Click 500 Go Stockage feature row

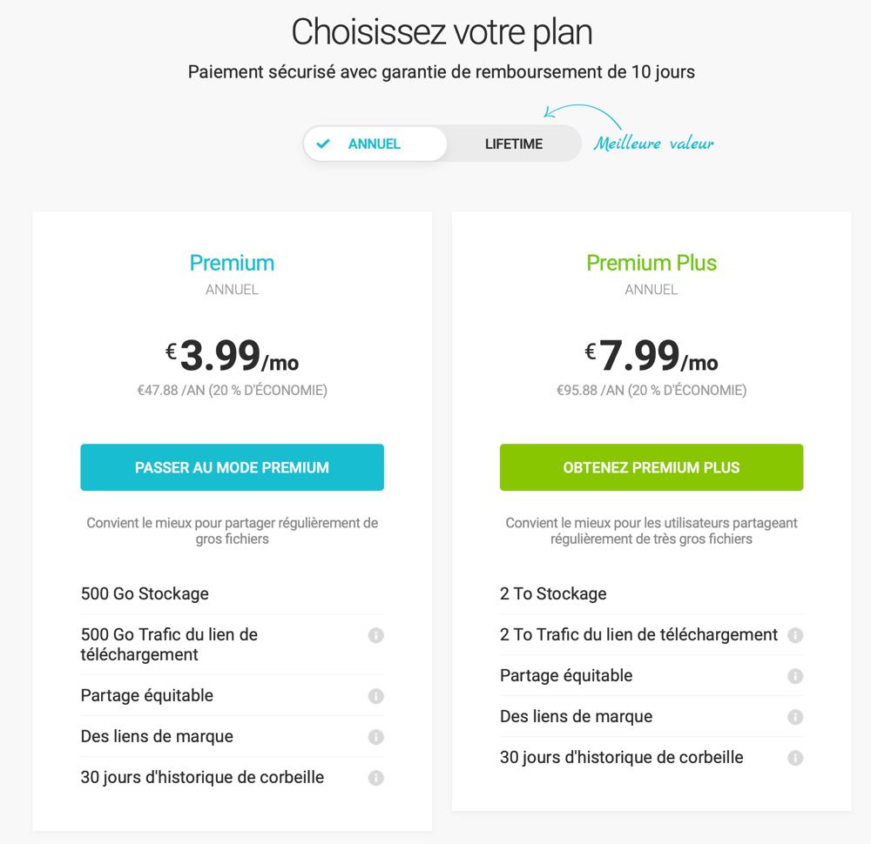click(233, 593)
